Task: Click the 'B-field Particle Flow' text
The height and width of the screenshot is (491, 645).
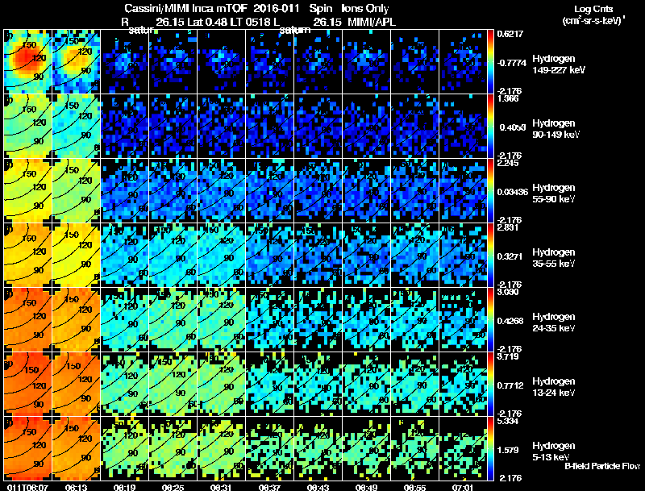Action: click(x=602, y=466)
